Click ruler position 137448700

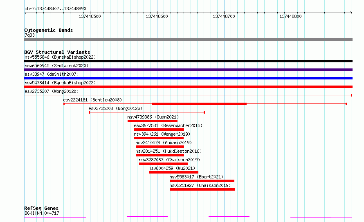[x=224, y=16]
